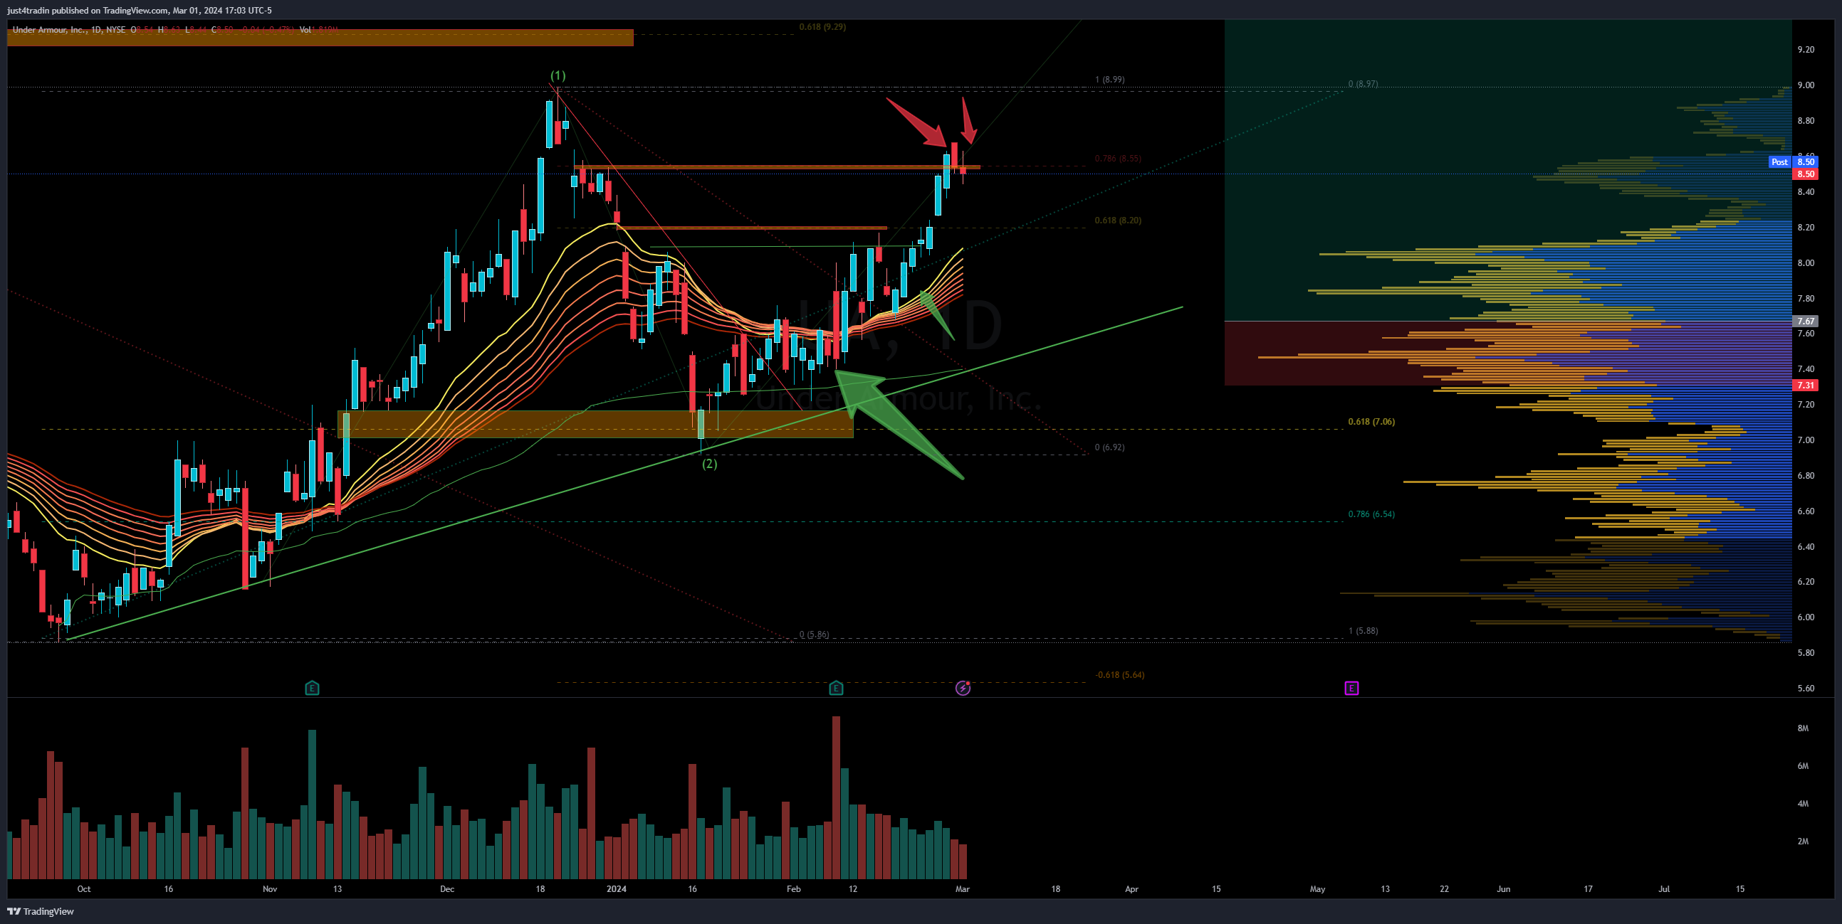Click Dec on the time axis
The image size is (1842, 924).
pyautogui.click(x=447, y=889)
